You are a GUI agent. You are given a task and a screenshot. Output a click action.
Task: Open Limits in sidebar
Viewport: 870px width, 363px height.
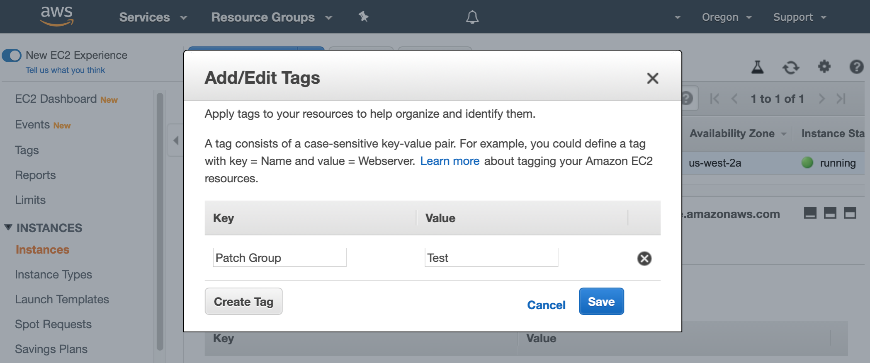[30, 200]
